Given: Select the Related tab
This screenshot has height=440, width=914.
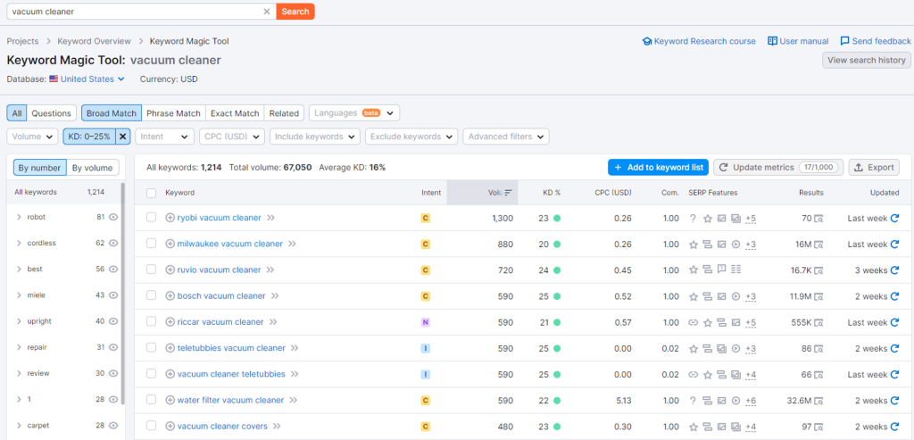Looking at the screenshot, I should click(x=285, y=113).
